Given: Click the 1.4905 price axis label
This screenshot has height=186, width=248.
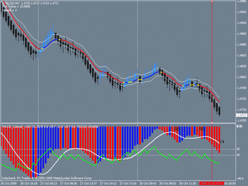Looking at the screenshot, I should (242, 34).
